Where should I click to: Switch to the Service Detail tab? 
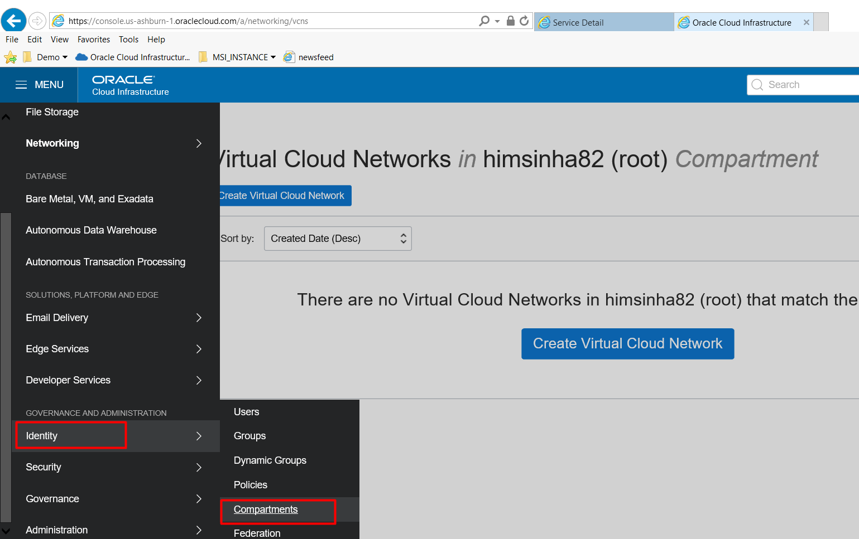click(x=604, y=22)
